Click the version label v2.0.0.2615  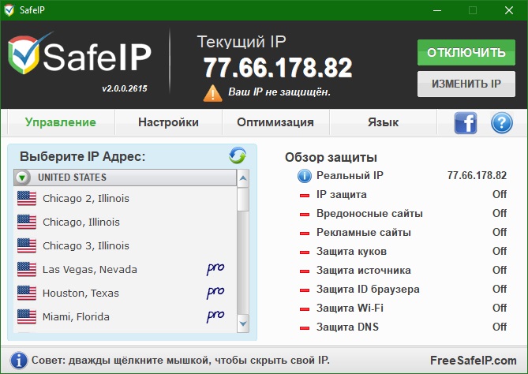click(x=125, y=88)
